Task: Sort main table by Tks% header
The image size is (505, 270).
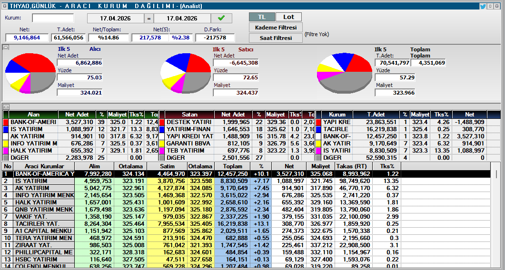Action: pos(387,166)
